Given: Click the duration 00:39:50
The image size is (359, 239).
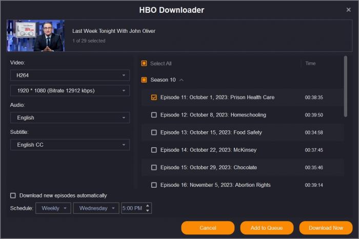Looking at the screenshot, I should (314, 115).
